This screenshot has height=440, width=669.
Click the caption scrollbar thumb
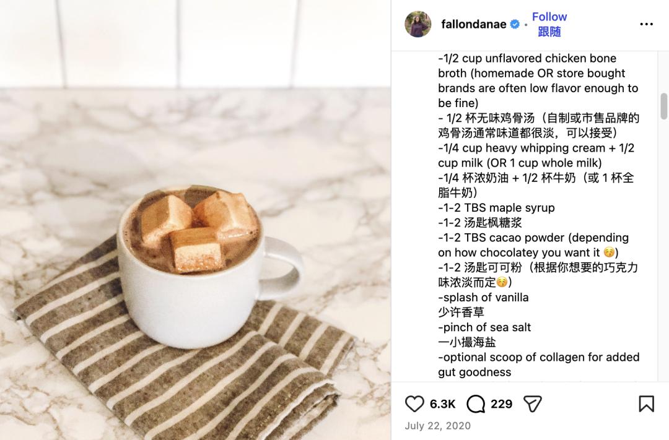coord(663,106)
